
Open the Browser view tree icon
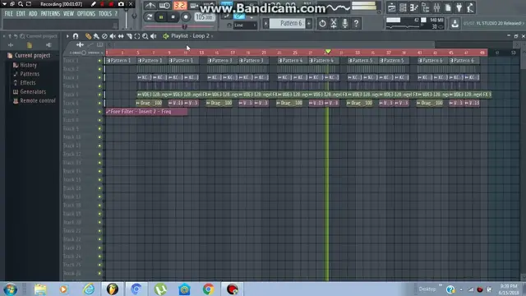[x=426, y=7]
